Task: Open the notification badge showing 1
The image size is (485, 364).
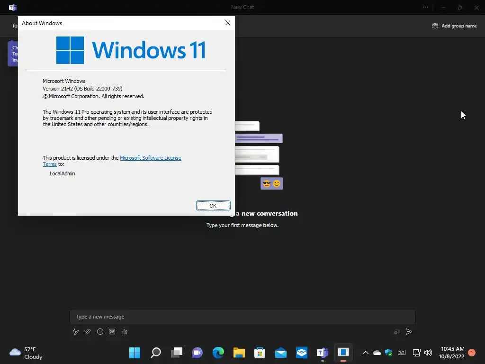Action: coord(472,353)
